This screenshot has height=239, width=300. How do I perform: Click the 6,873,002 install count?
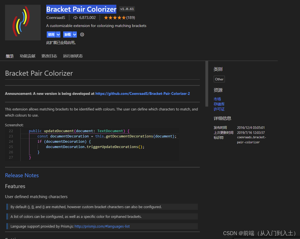pyautogui.click(x=87, y=18)
